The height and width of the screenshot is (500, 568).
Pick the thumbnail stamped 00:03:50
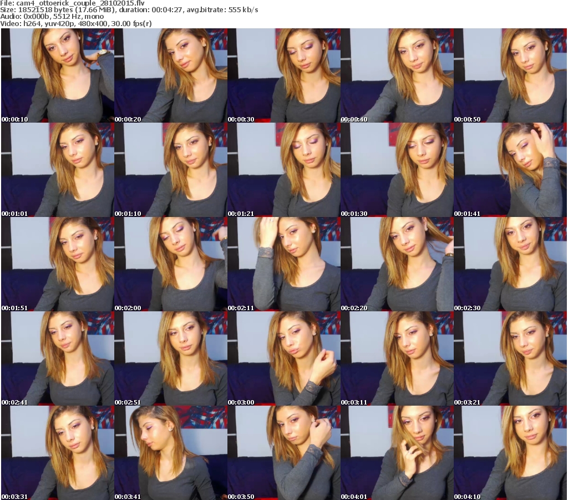283,453
